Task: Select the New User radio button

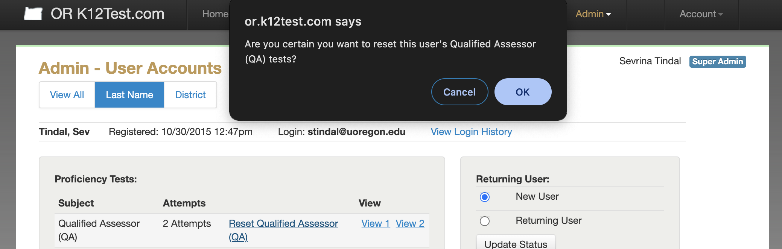Action: tap(485, 197)
